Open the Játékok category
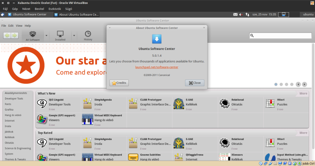Image resolution: width=315 pixels, height=166 pixels. 9,132
